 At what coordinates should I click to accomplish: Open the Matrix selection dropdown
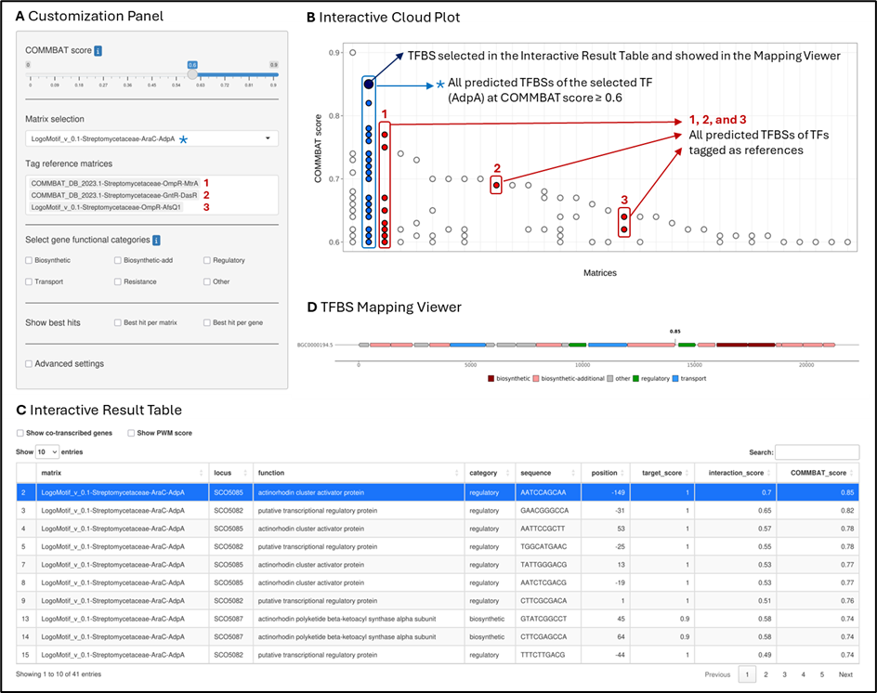[151, 138]
